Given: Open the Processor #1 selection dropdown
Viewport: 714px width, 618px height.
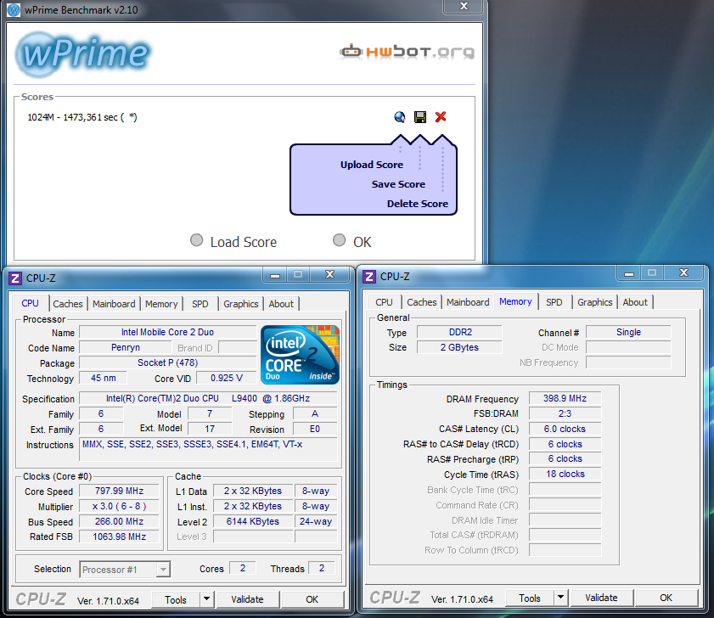Looking at the screenshot, I should 125,570.
